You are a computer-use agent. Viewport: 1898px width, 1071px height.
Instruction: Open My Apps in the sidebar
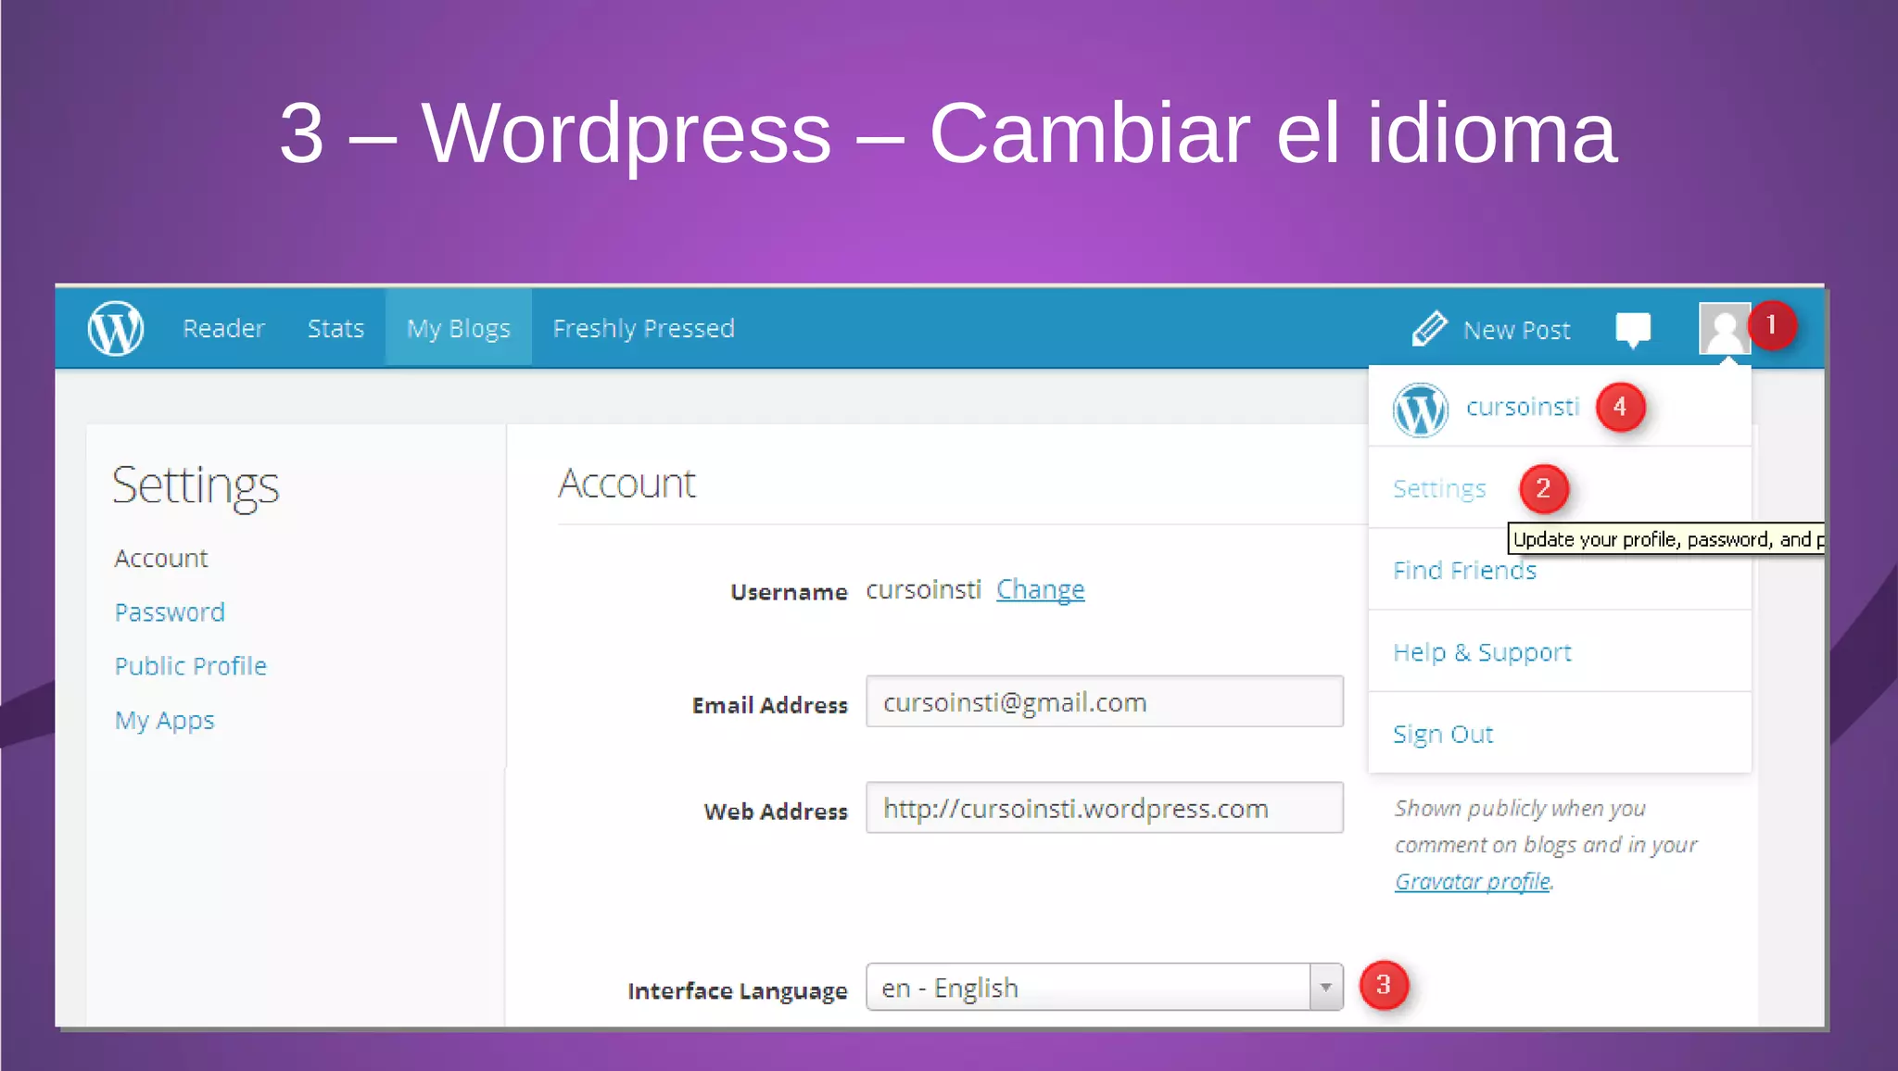[x=164, y=720]
